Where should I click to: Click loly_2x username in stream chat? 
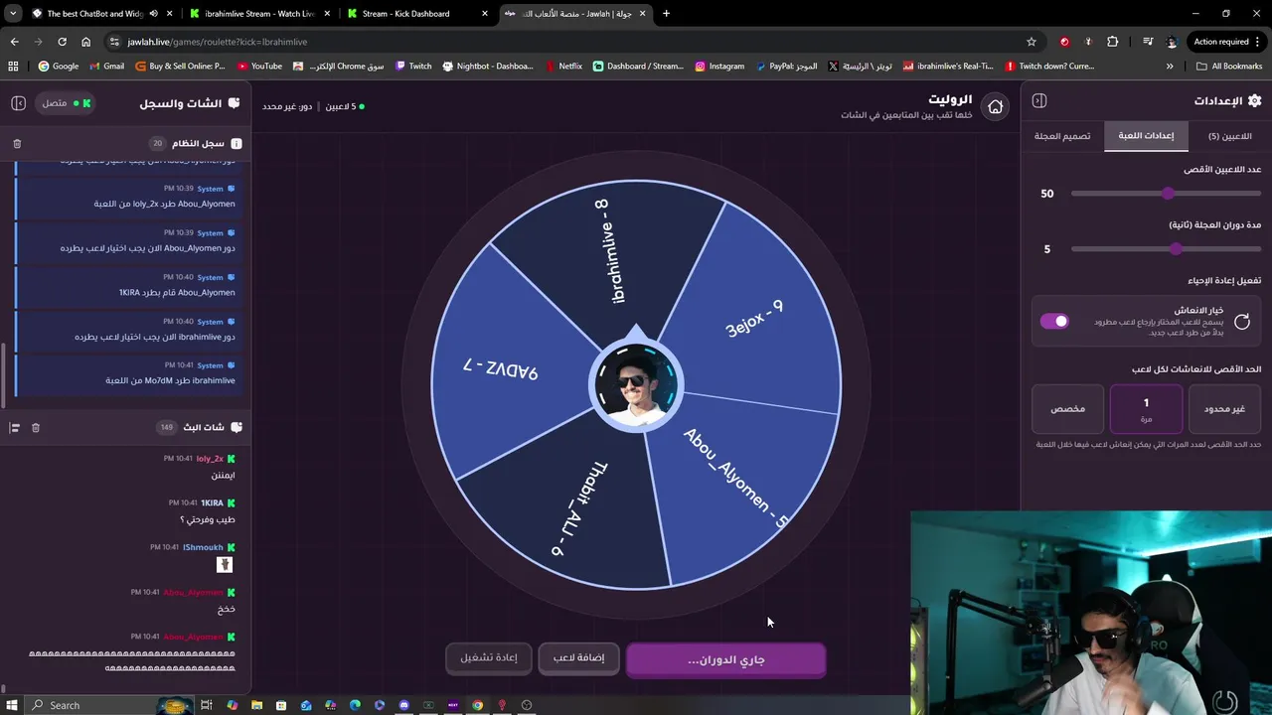point(210,459)
